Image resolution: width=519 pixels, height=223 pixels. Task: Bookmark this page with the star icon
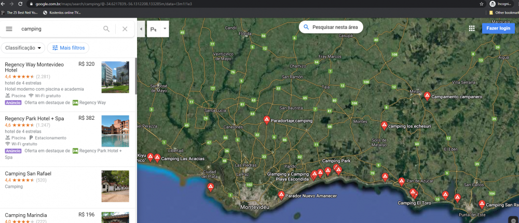click(x=482, y=4)
